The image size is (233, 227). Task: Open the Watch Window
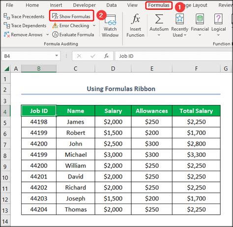110,26
